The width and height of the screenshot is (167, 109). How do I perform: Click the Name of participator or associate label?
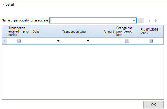[x=25, y=20]
